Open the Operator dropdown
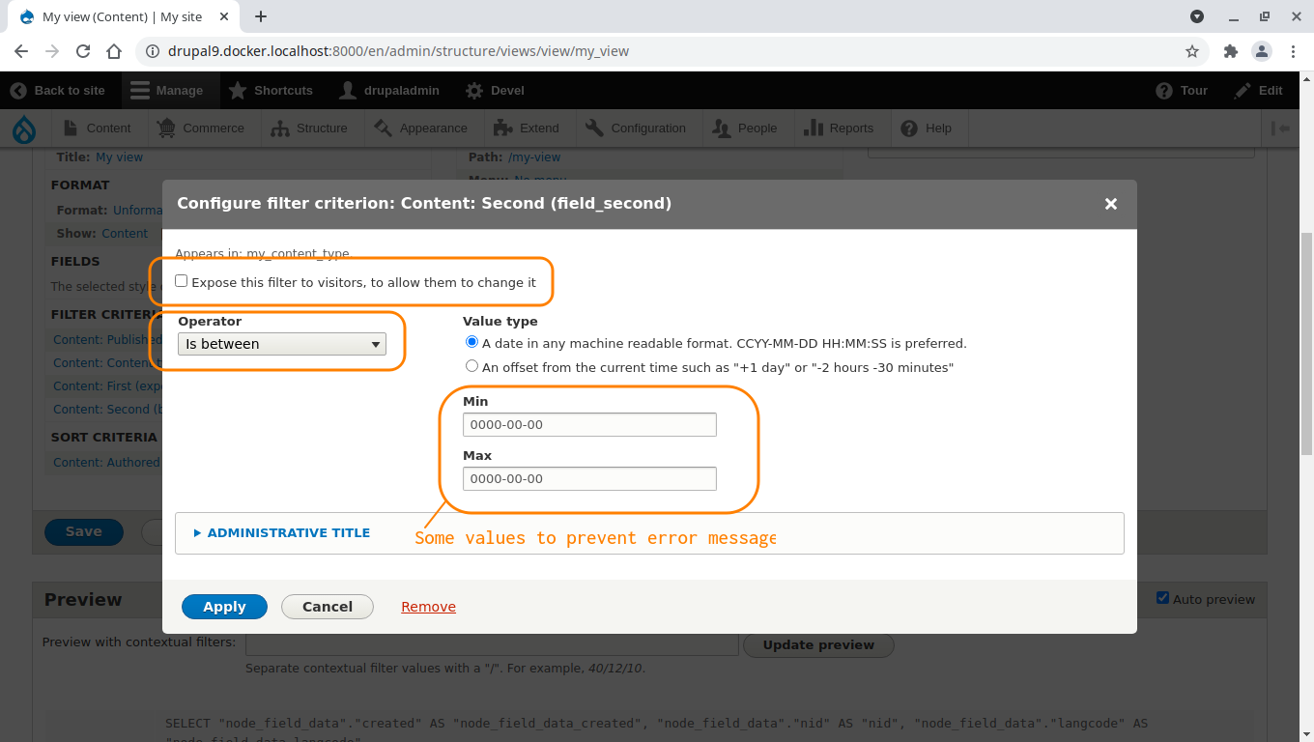1314x742 pixels. [281, 344]
